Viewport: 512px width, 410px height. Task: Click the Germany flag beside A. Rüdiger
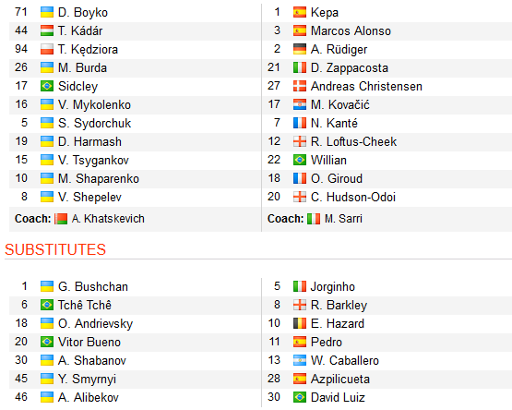click(x=300, y=49)
